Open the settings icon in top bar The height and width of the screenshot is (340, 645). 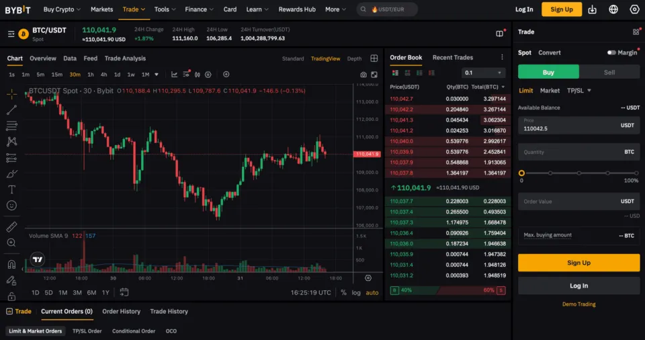click(x=635, y=9)
